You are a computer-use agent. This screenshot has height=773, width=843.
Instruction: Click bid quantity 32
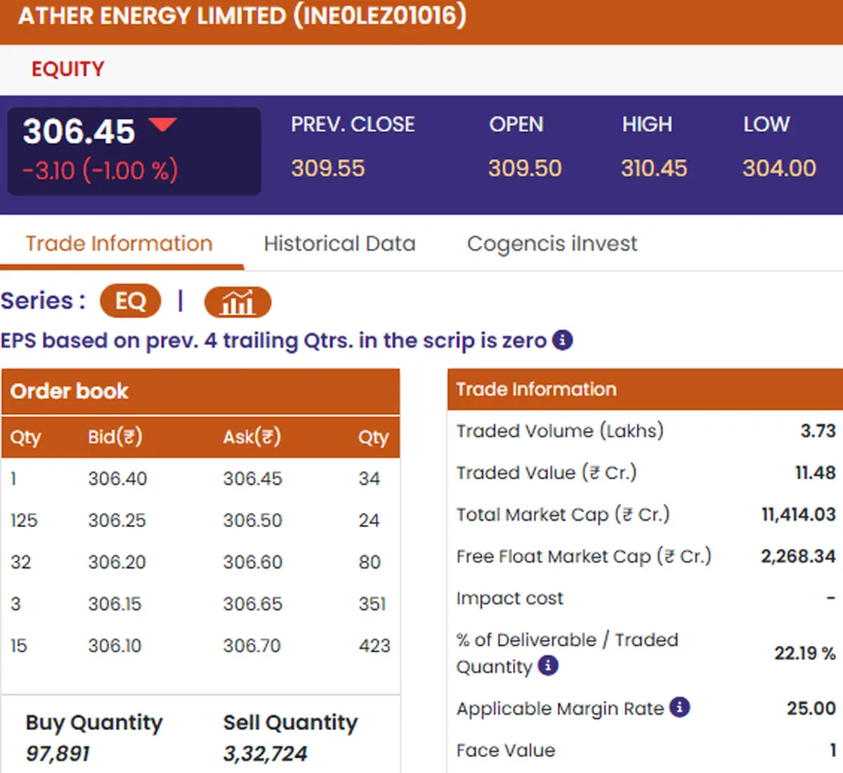pyautogui.click(x=20, y=562)
